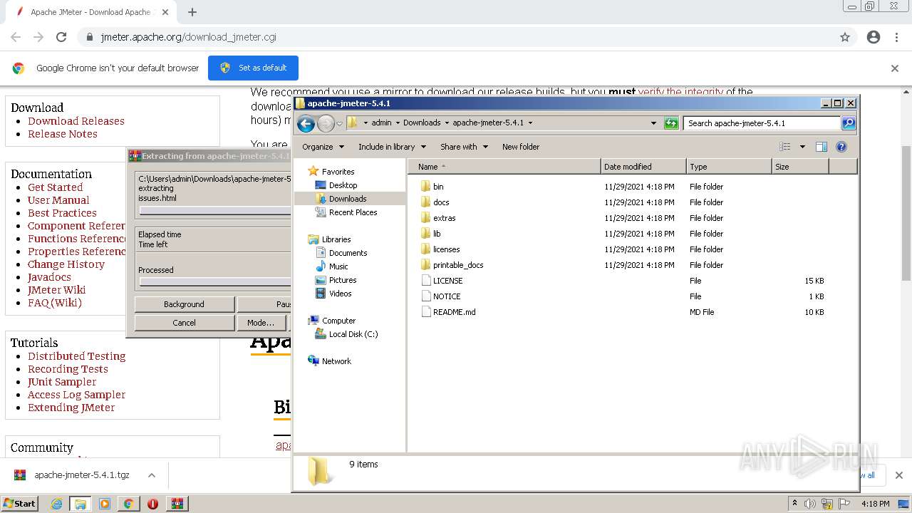The width and height of the screenshot is (912, 513).
Task: Click the Explorer address bar refresh icon
Action: (670, 123)
